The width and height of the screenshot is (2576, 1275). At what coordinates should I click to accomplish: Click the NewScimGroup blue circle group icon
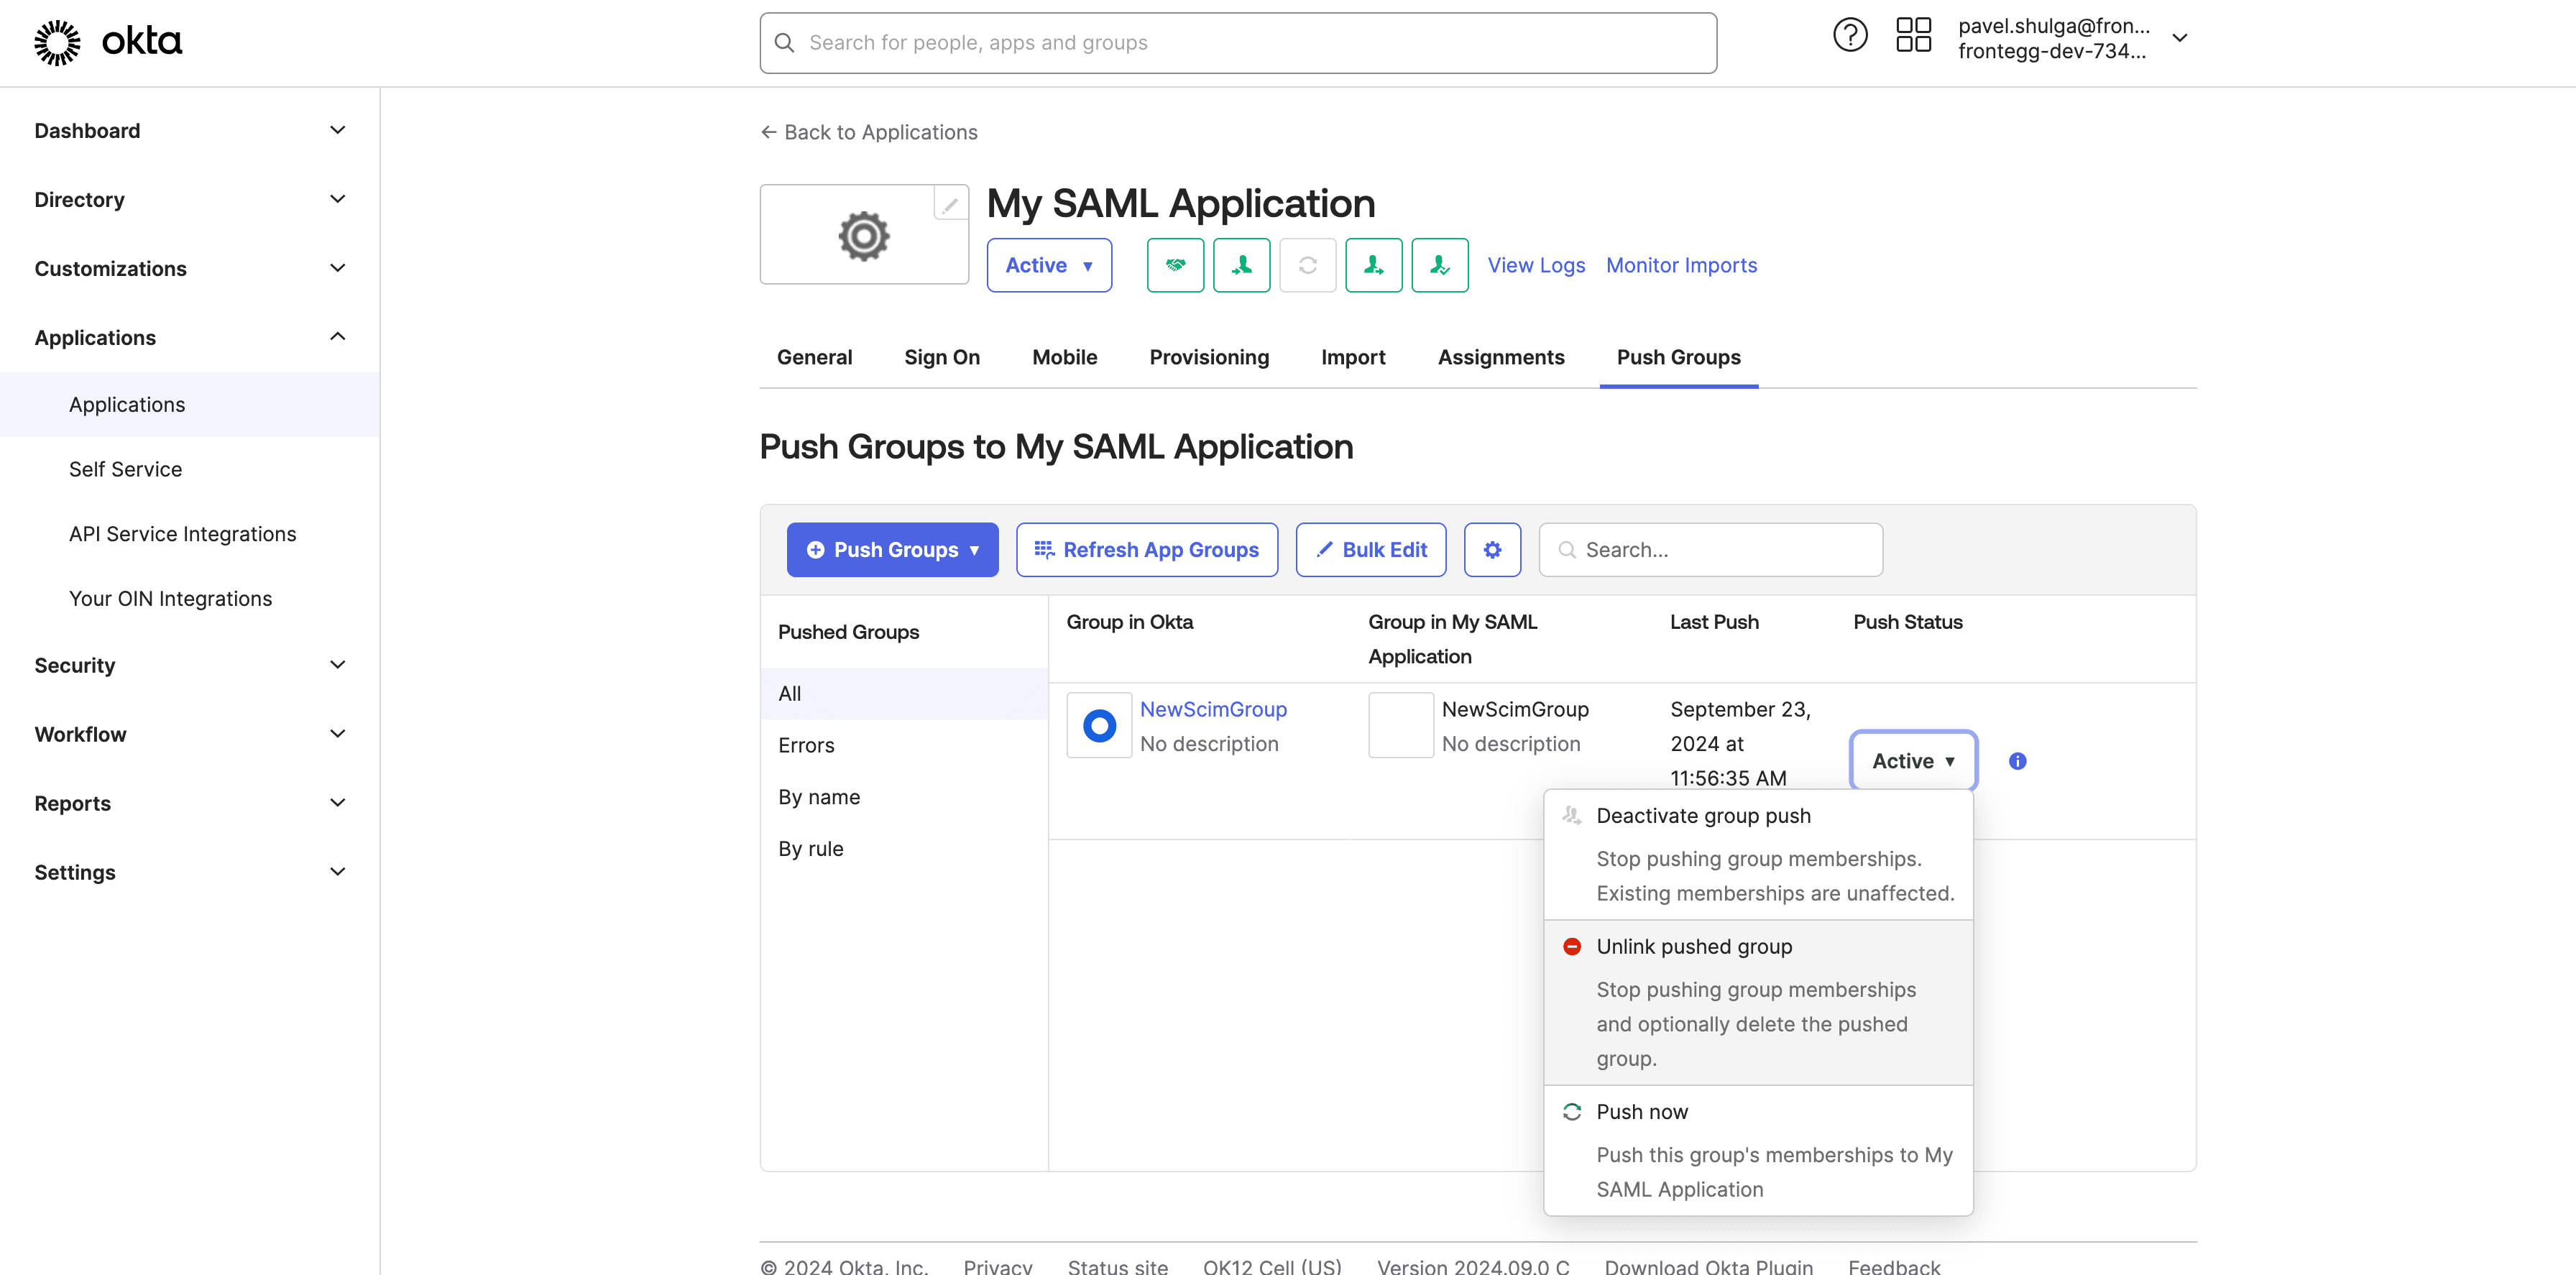1099,725
